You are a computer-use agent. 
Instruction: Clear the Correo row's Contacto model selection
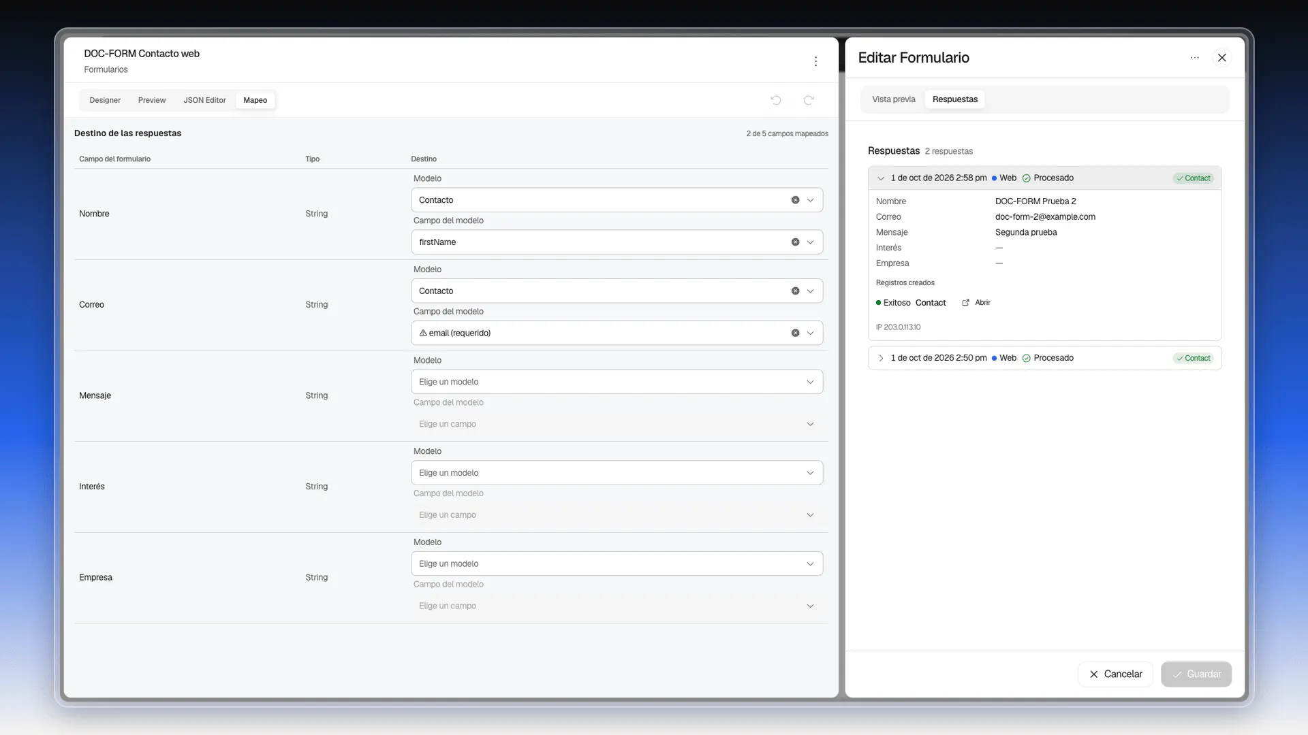click(x=795, y=291)
